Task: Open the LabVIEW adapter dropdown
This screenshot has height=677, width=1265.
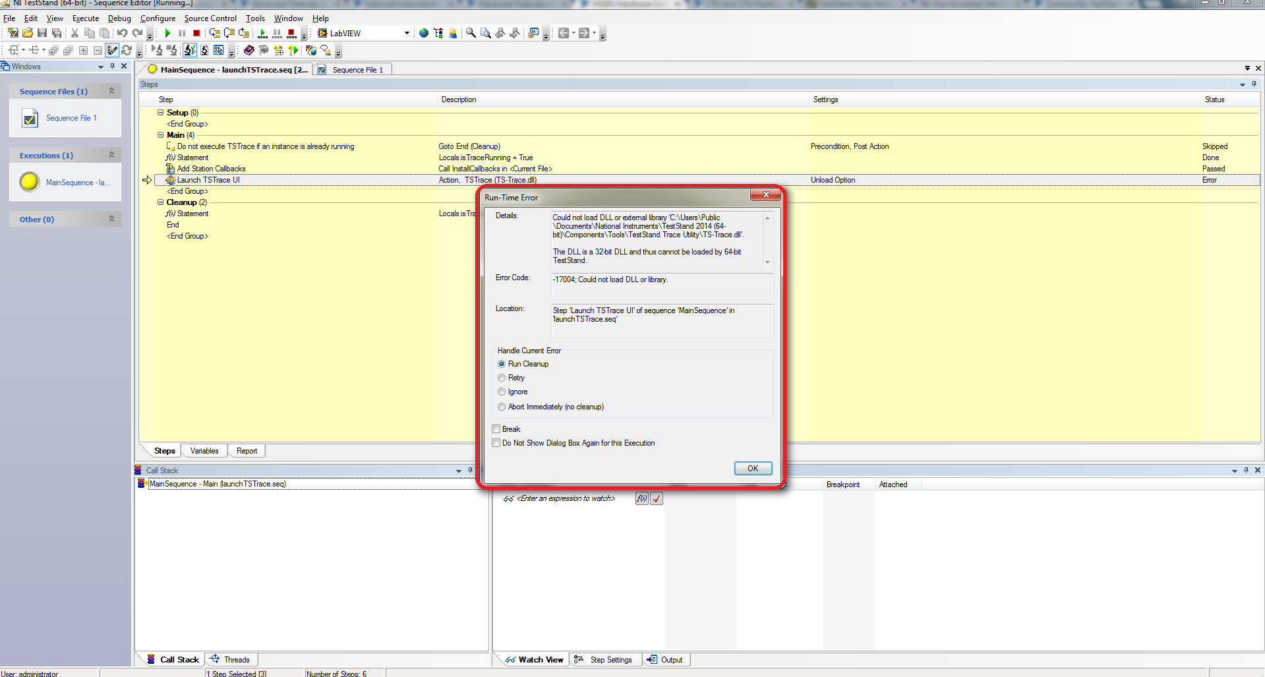Action: click(407, 33)
